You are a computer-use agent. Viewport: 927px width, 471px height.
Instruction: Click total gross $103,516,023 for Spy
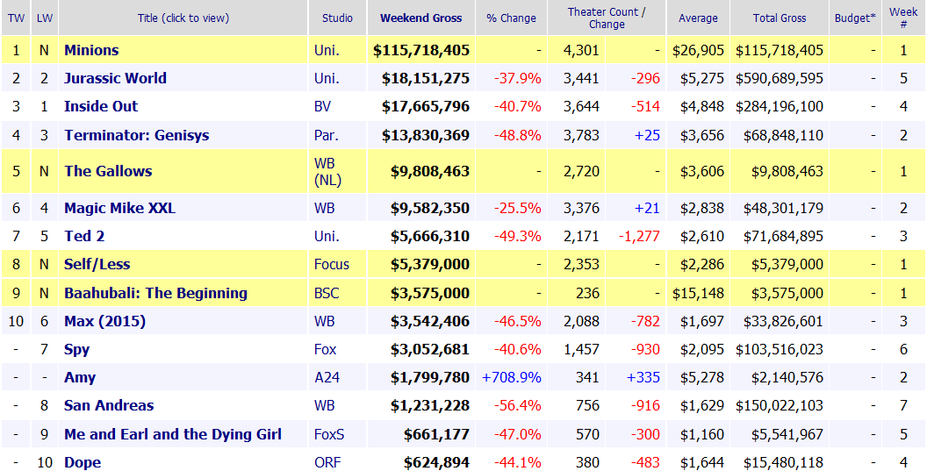780,350
